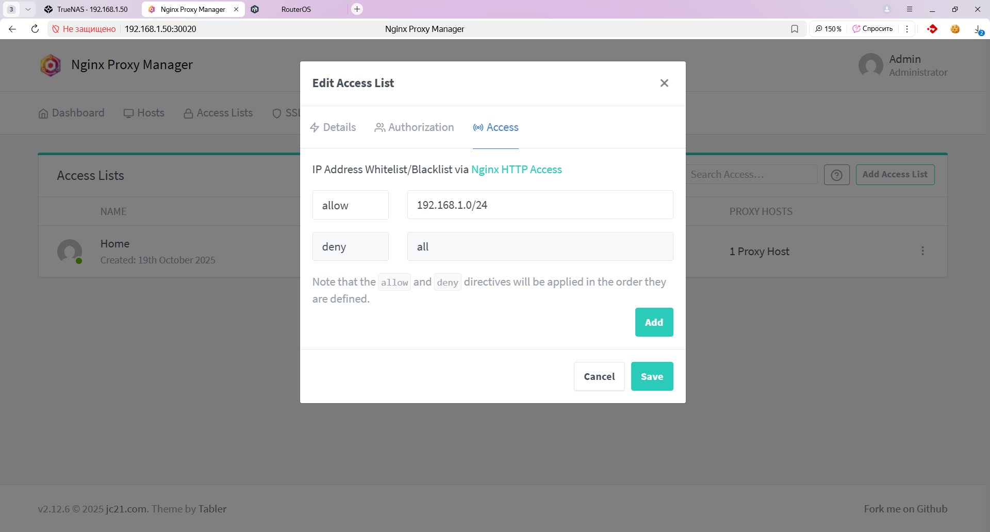Open a new browser tab
This screenshot has width=990, height=532.
(x=357, y=9)
